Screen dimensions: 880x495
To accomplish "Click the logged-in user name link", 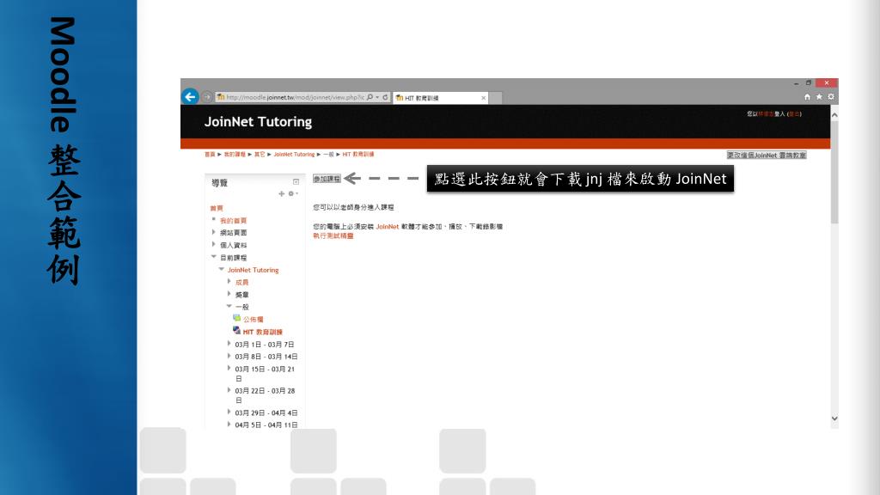I will coord(766,114).
